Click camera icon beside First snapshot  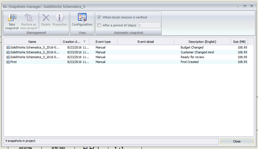tap(8, 62)
